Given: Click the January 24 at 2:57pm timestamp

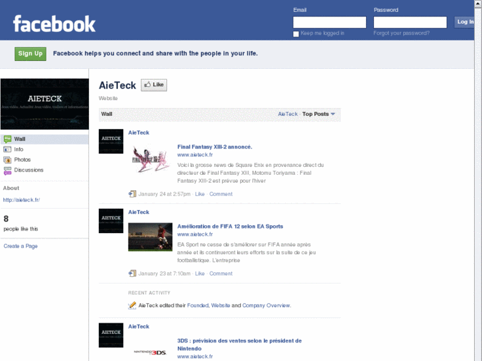Looking at the screenshot, I should coord(164,194).
